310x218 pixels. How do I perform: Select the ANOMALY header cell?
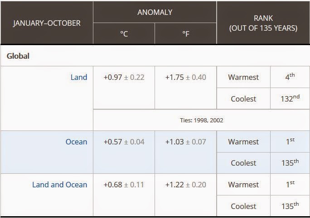(155, 12)
